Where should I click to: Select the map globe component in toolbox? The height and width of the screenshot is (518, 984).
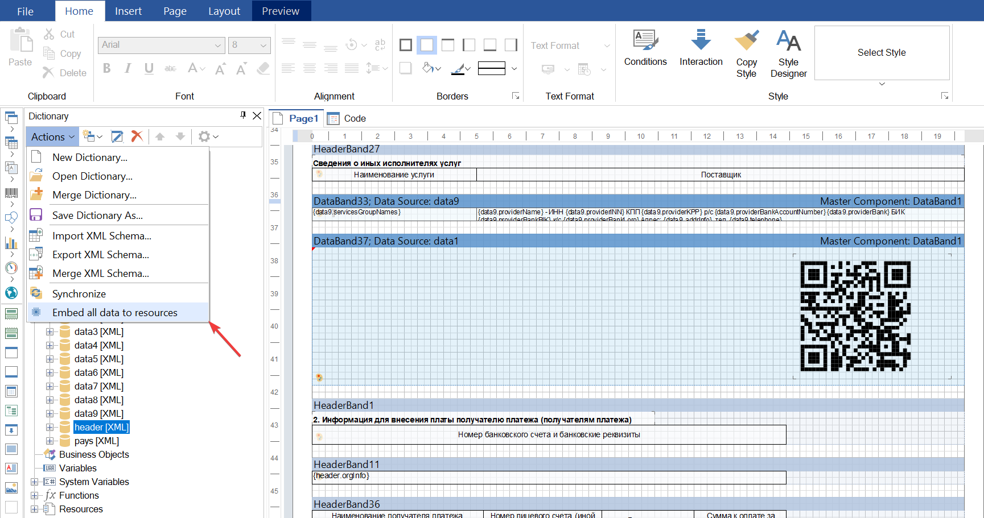coord(11,293)
